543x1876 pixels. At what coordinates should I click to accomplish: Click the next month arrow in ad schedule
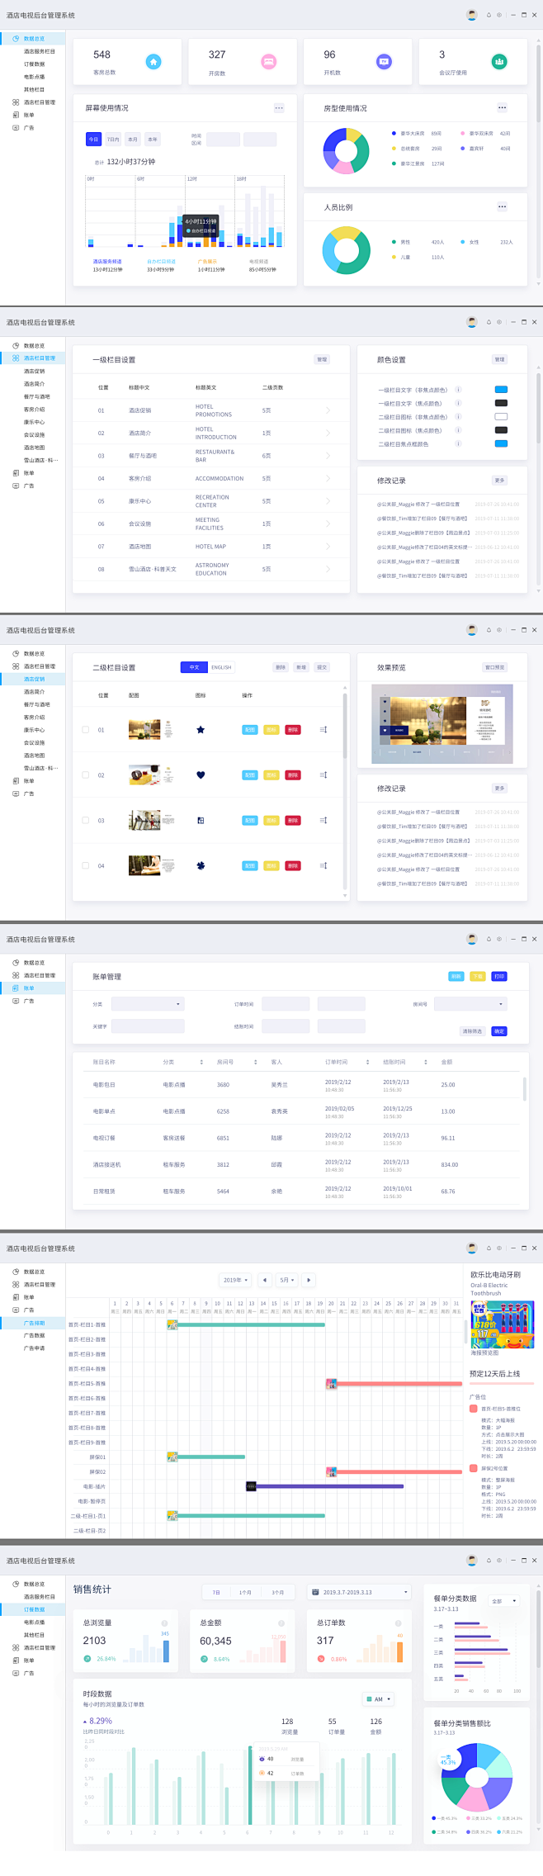[309, 1281]
